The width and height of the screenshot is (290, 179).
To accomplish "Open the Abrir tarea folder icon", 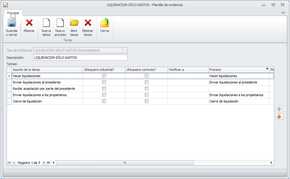I will 74,23.
